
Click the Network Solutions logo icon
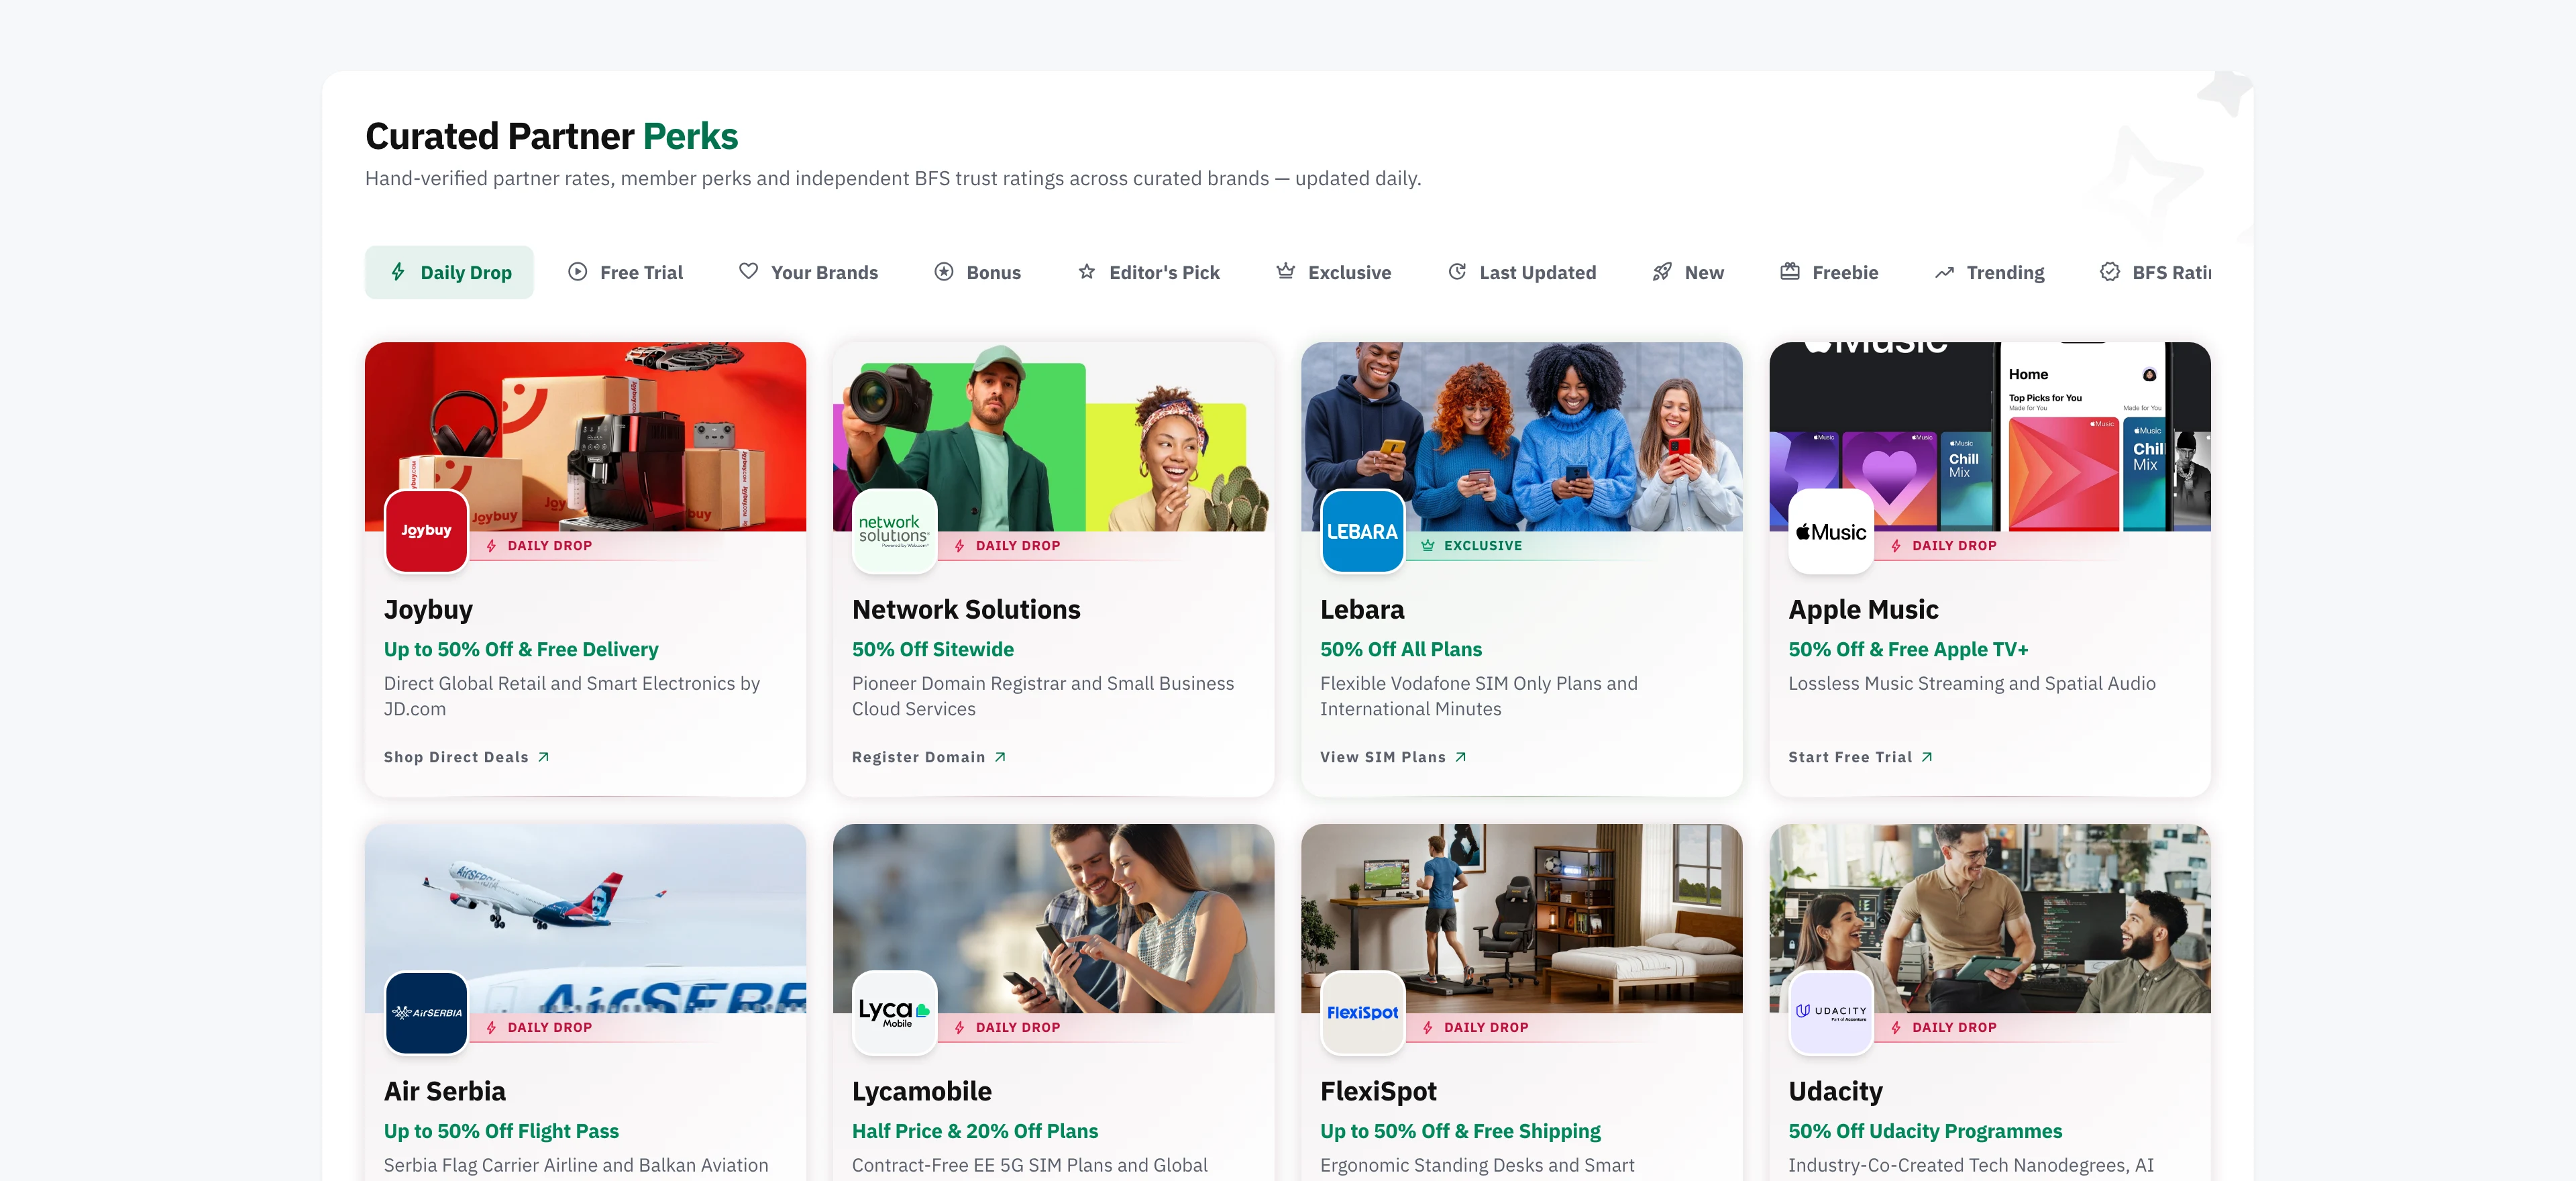click(894, 531)
